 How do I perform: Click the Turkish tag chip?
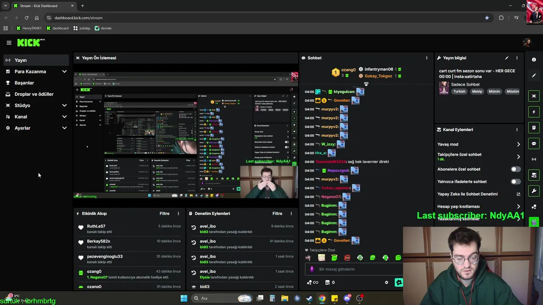coord(459,91)
